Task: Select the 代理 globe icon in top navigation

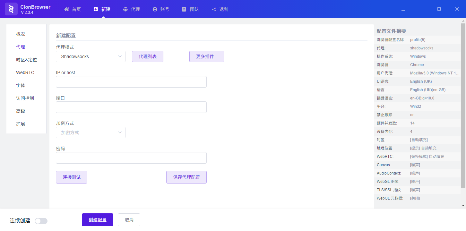Action: 125,9
